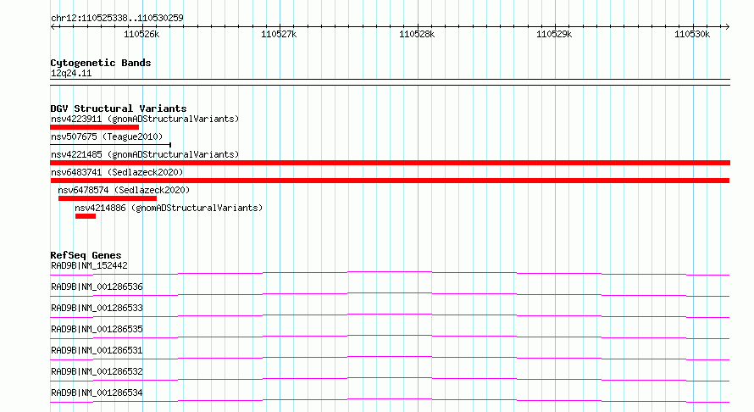Select transcript RAD9B|NM_001286535 label
This screenshot has width=754, height=412.
click(x=97, y=329)
